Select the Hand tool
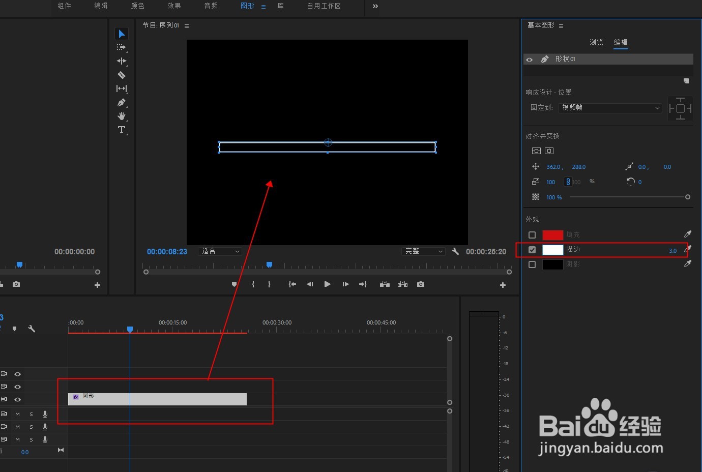 tap(121, 116)
